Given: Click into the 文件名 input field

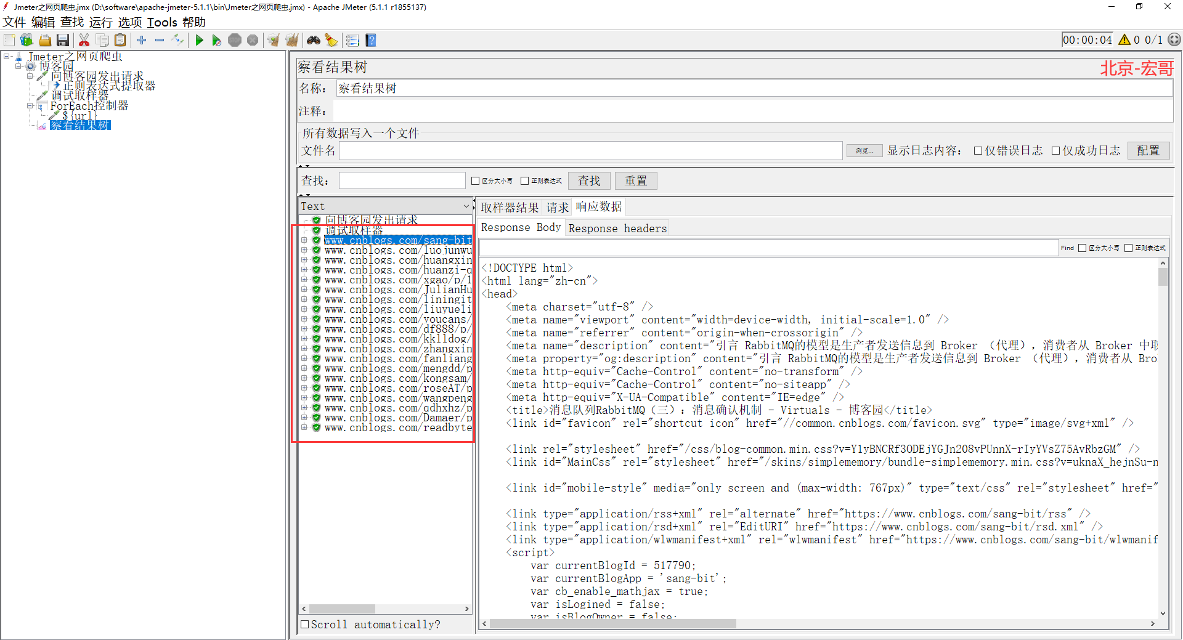Looking at the screenshot, I should (x=590, y=150).
